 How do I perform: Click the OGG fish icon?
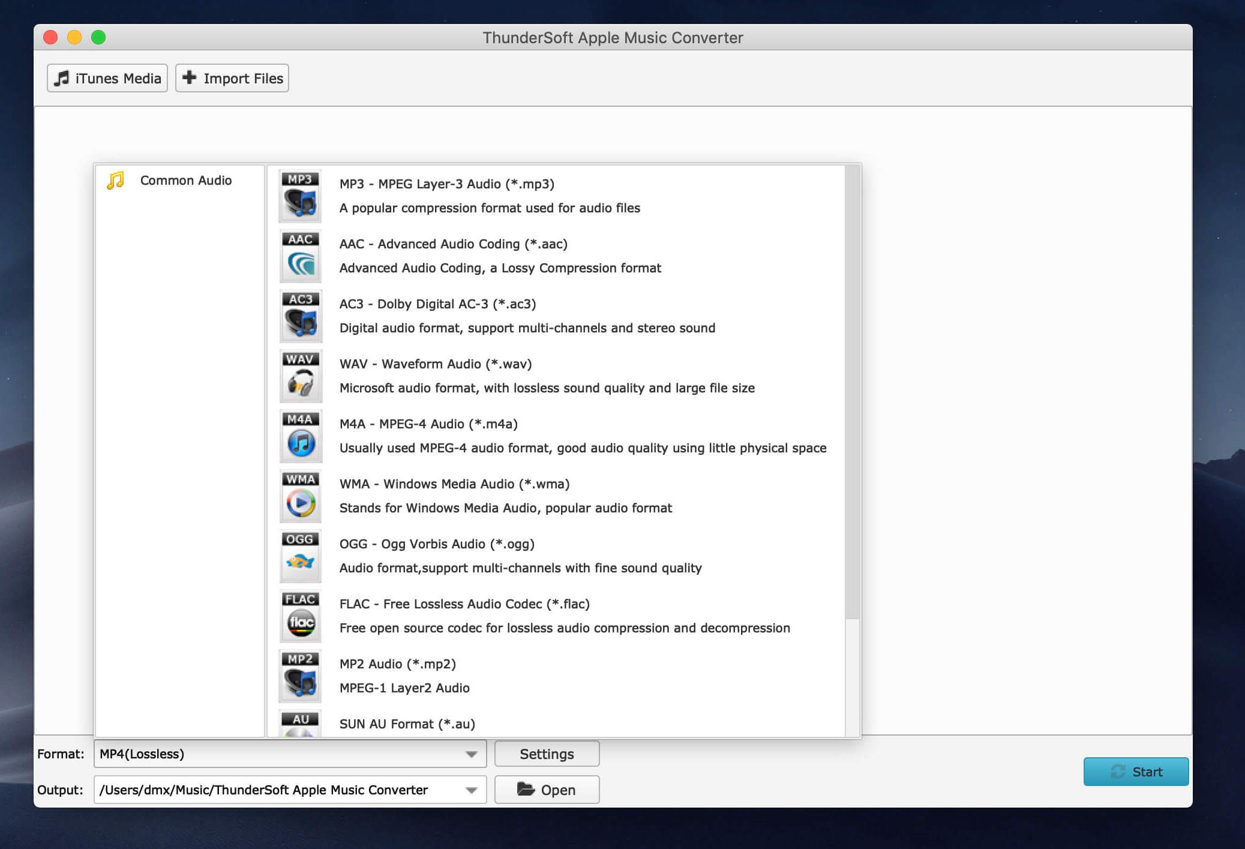[300, 556]
